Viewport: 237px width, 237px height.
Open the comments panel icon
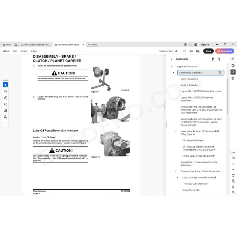click(233, 66)
